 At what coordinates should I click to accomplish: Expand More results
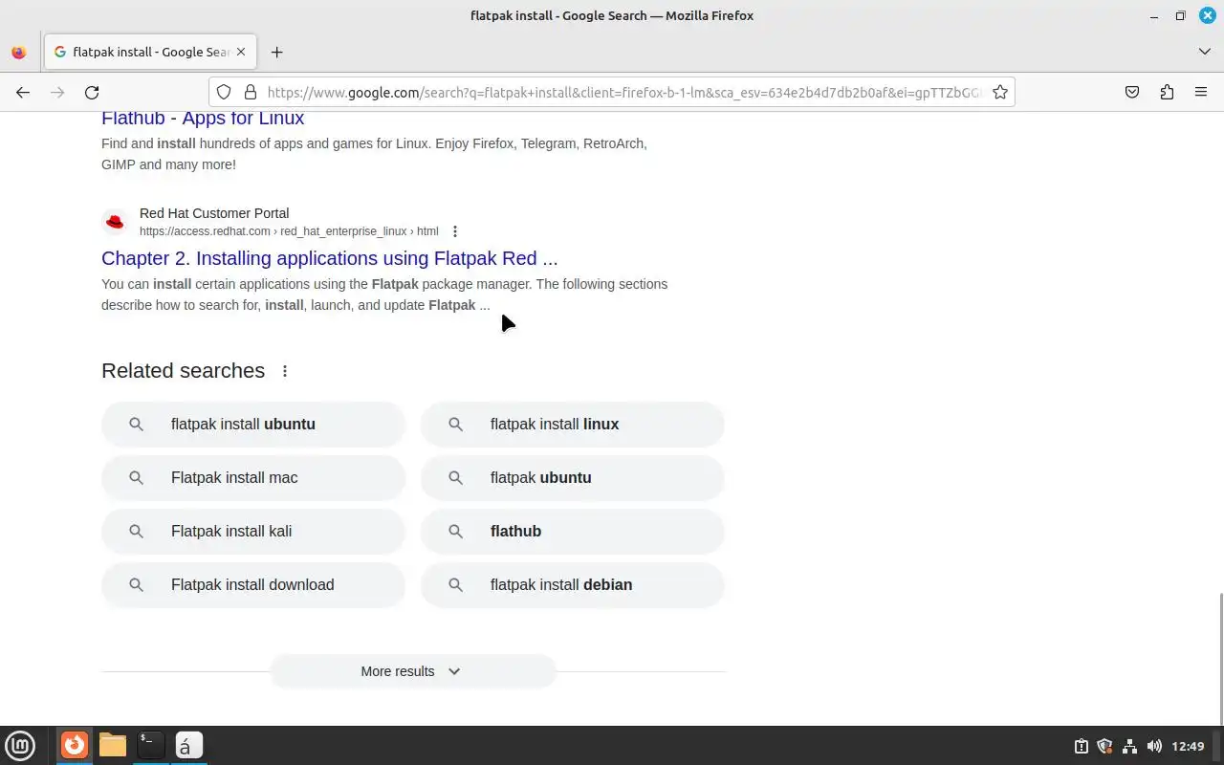pyautogui.click(x=412, y=671)
